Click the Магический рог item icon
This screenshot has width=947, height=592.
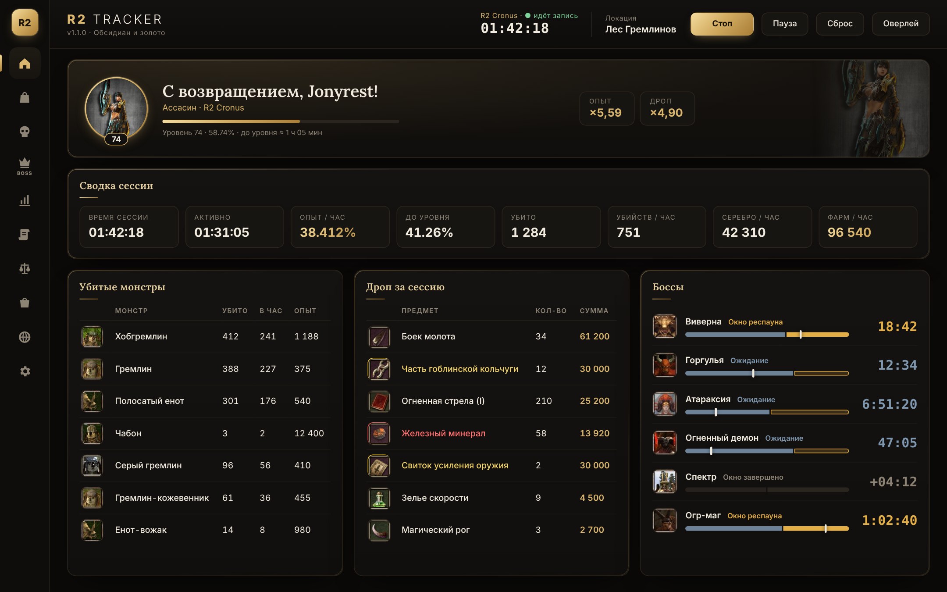point(379,530)
